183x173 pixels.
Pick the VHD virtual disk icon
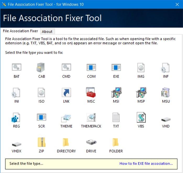click(x=166, y=119)
